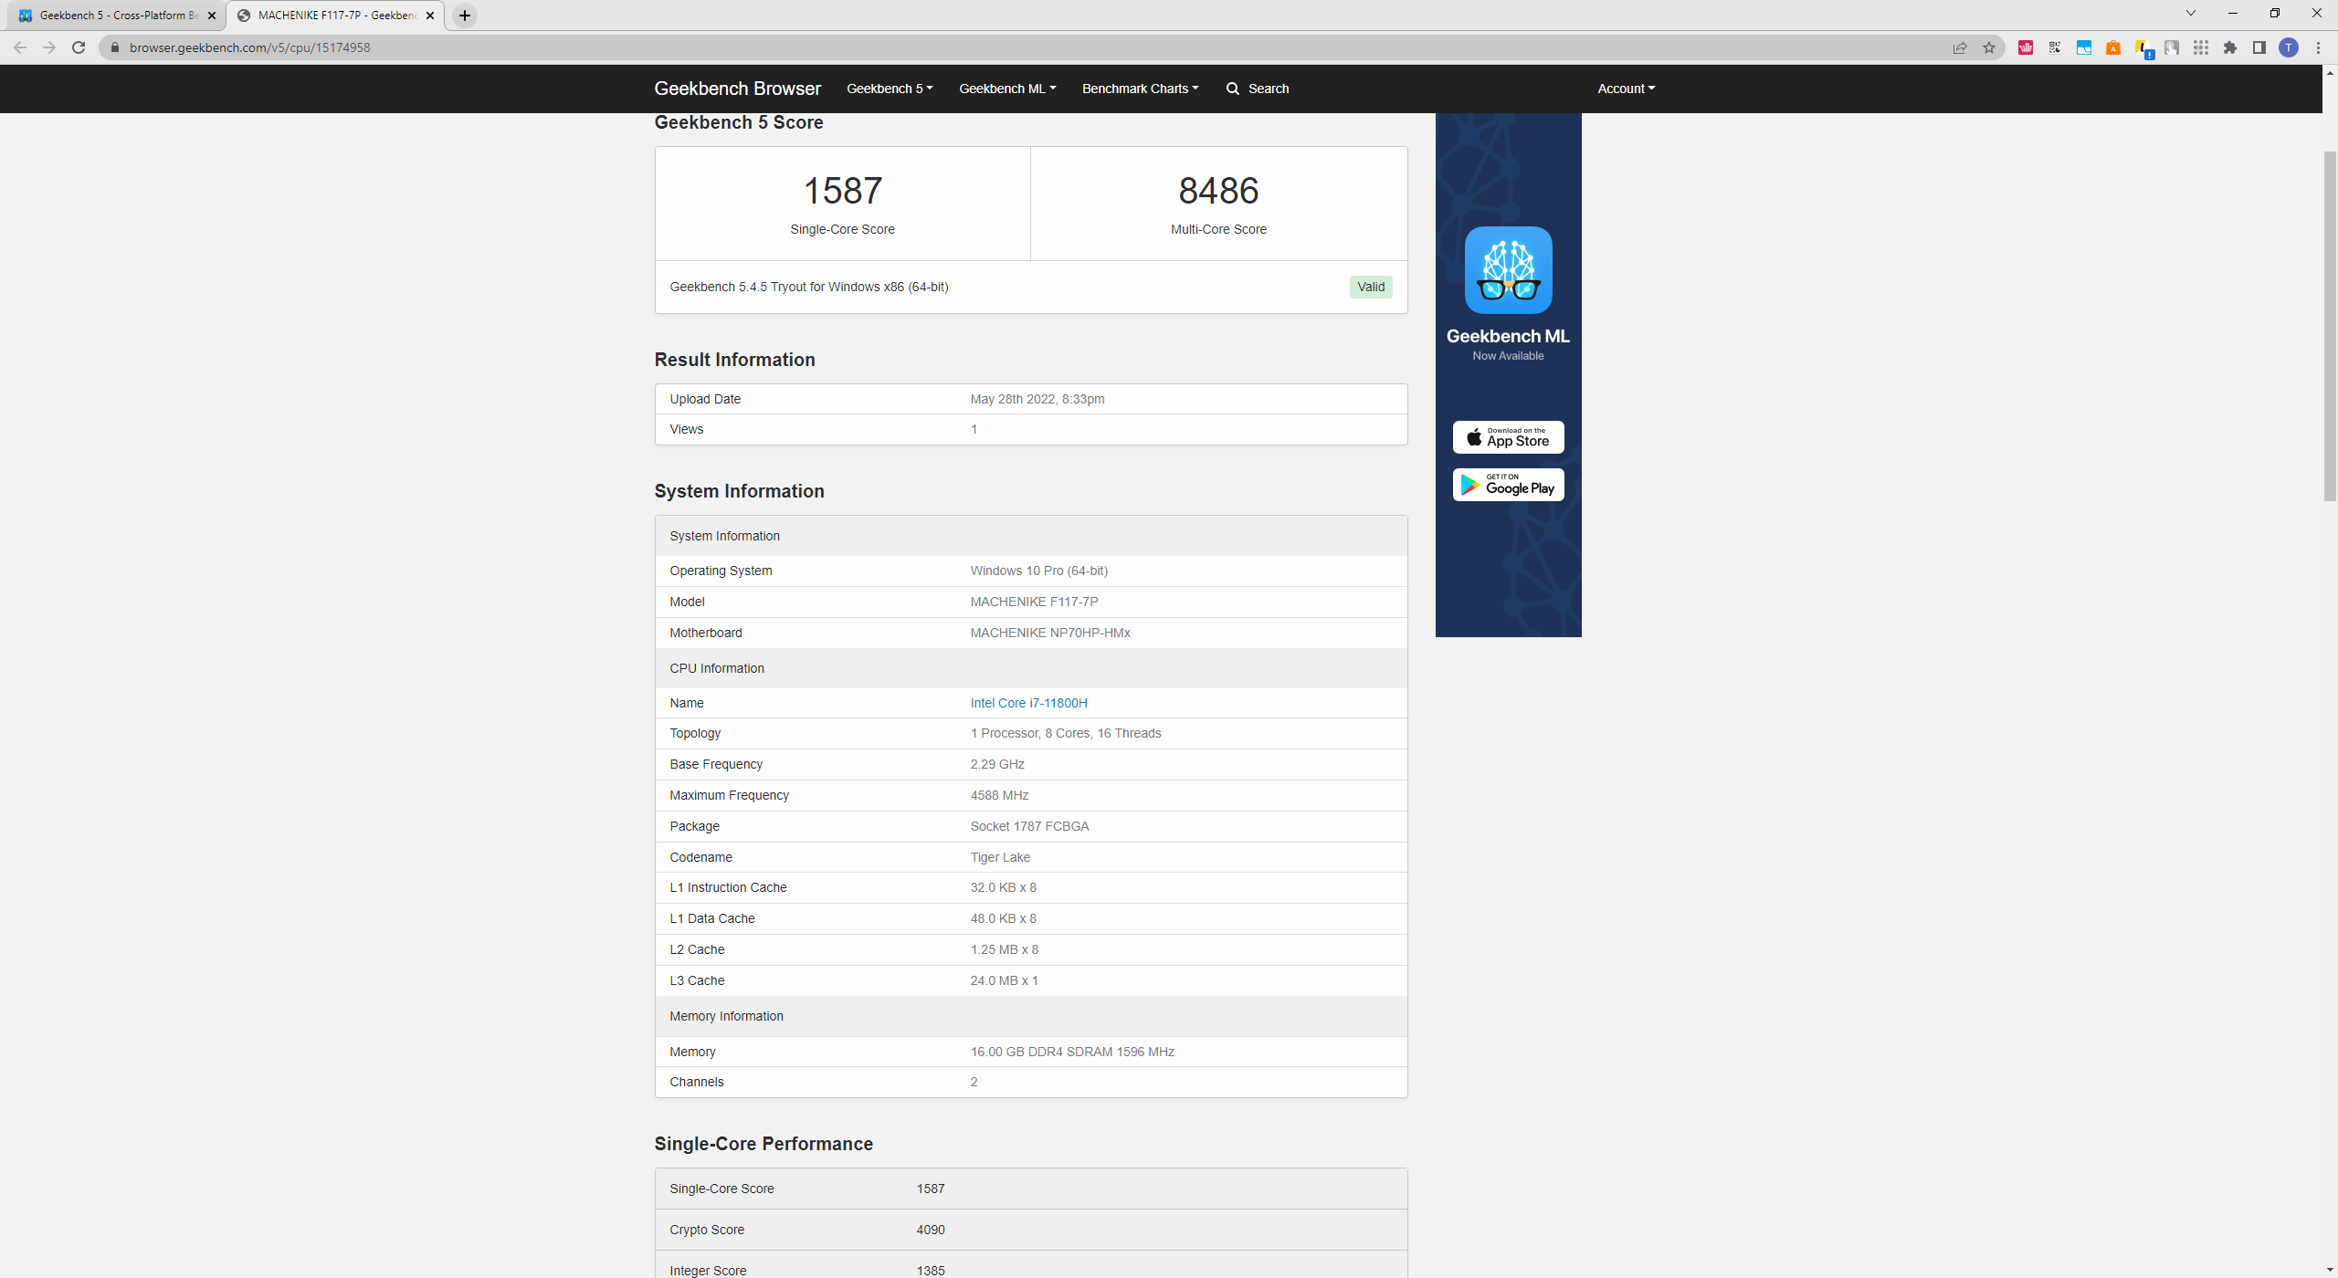Expand the Geekbench ML dropdown menu
The height and width of the screenshot is (1278, 2338).
tap(1007, 89)
